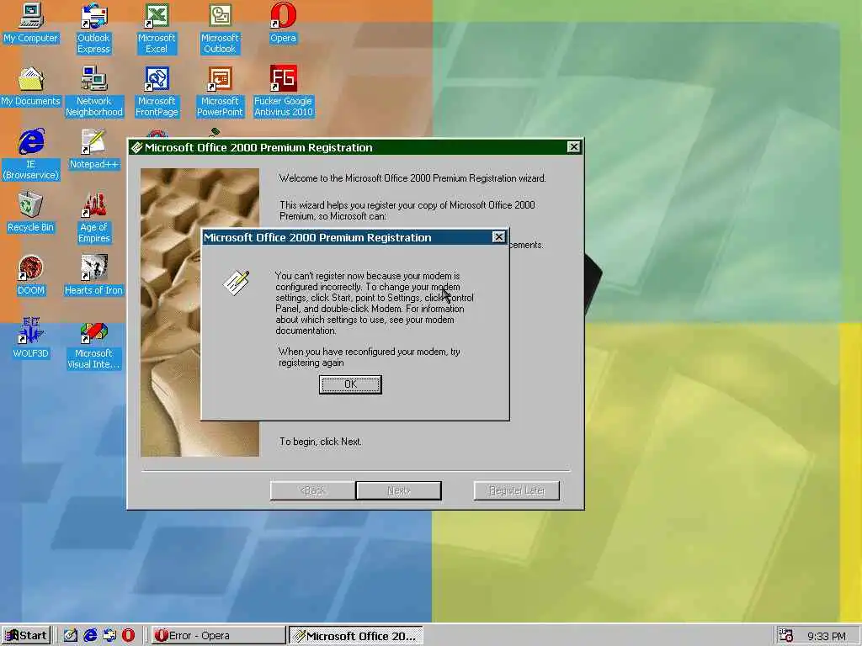This screenshot has height=646, width=862.
Task: Click the keyboard image in wizard
Action: pyautogui.click(x=200, y=312)
